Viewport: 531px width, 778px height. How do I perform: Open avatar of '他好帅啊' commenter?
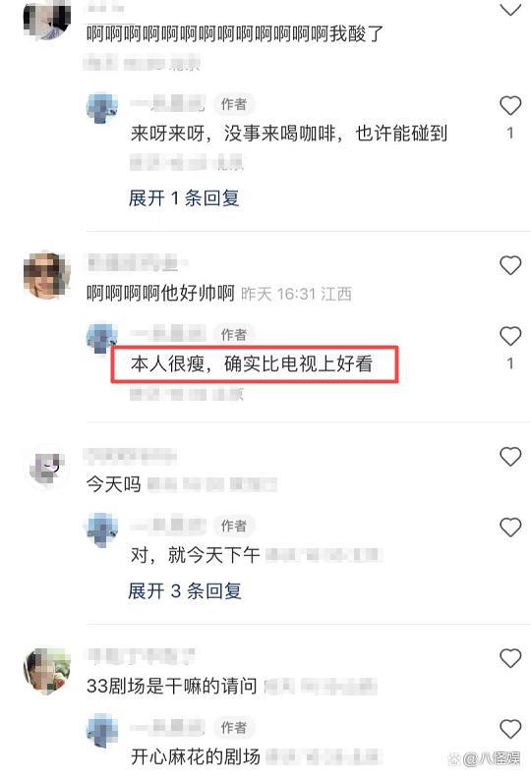point(47,275)
